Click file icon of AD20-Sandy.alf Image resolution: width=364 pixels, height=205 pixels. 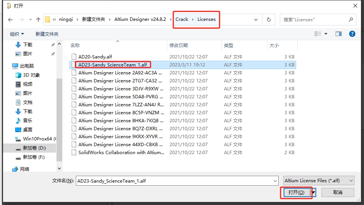[x=74, y=57]
